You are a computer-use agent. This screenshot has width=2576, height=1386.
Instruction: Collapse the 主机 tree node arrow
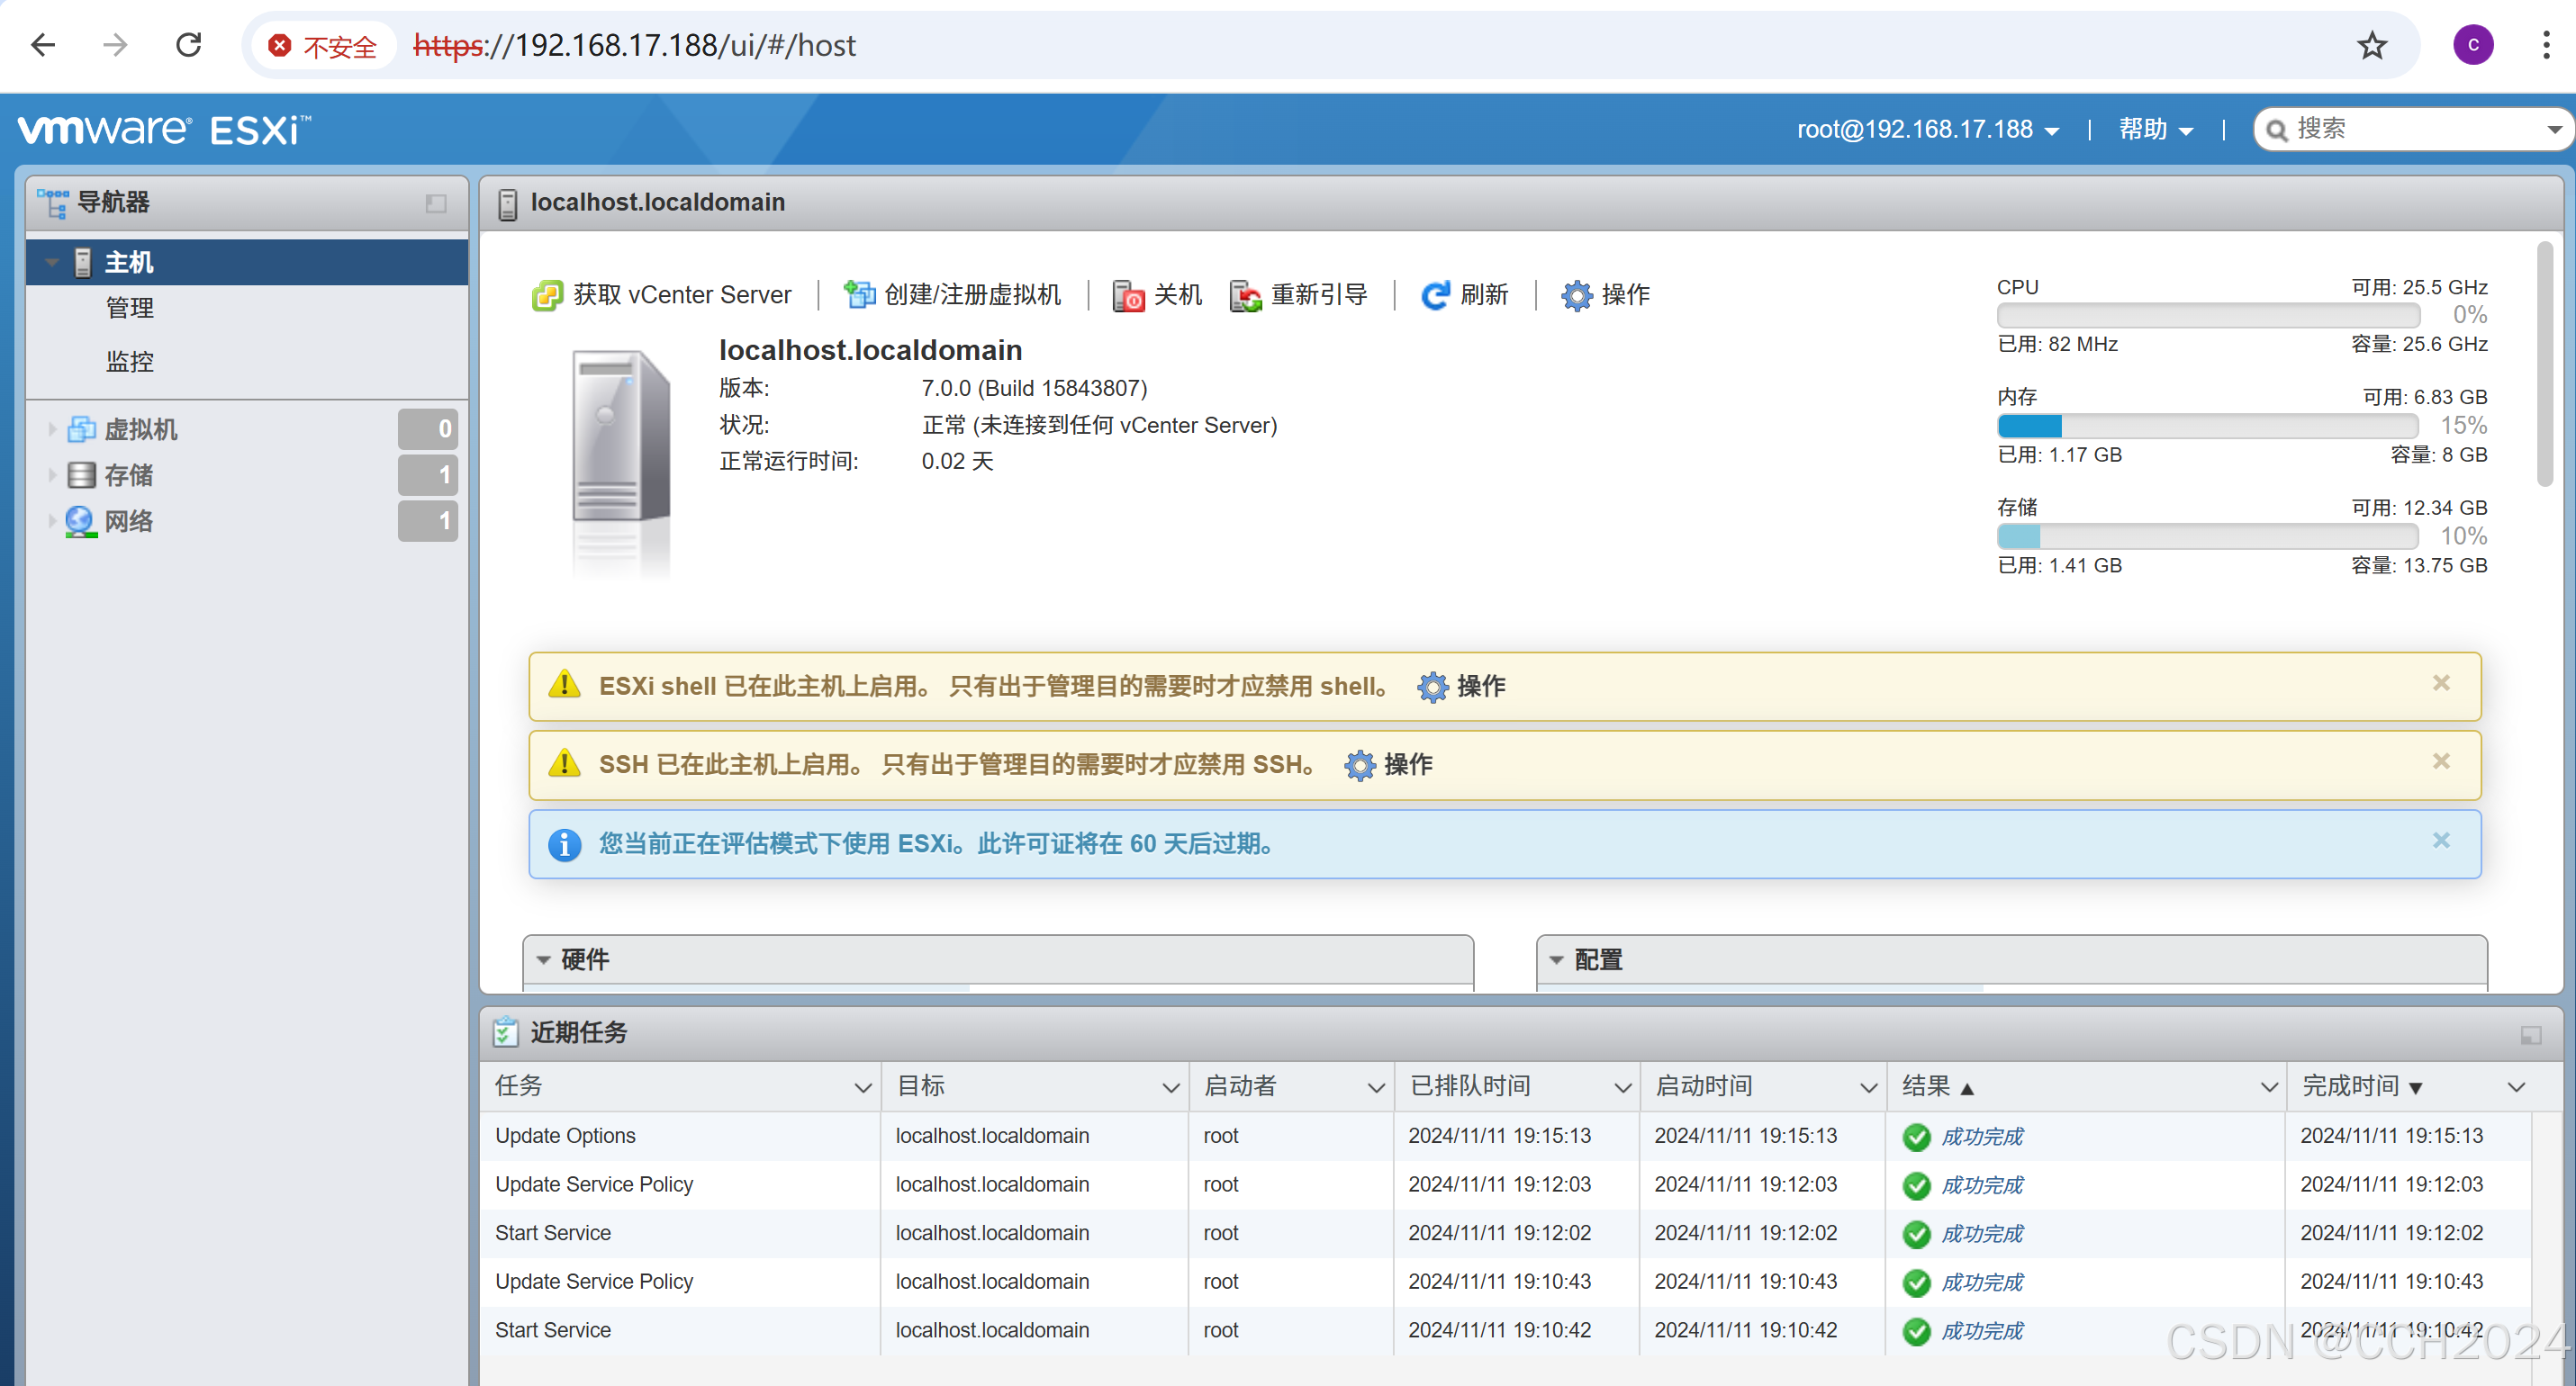click(52, 262)
